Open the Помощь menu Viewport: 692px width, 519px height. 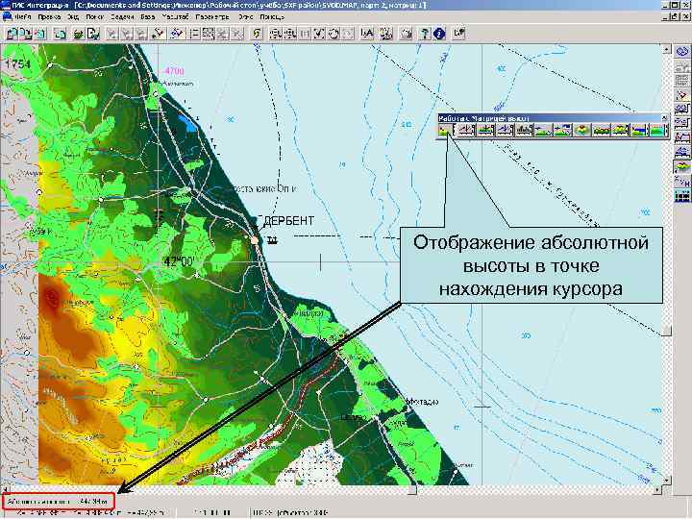click(x=272, y=17)
